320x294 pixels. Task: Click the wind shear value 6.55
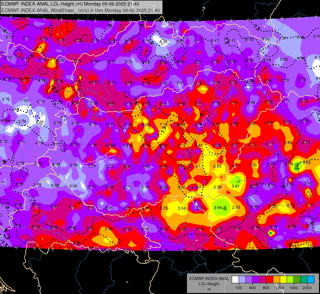(266, 39)
